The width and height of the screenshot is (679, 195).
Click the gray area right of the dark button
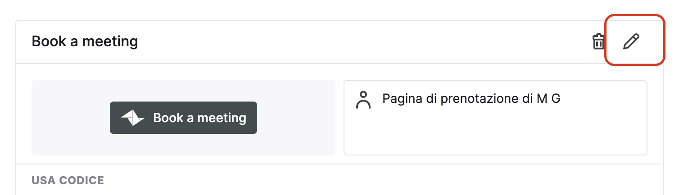296,118
